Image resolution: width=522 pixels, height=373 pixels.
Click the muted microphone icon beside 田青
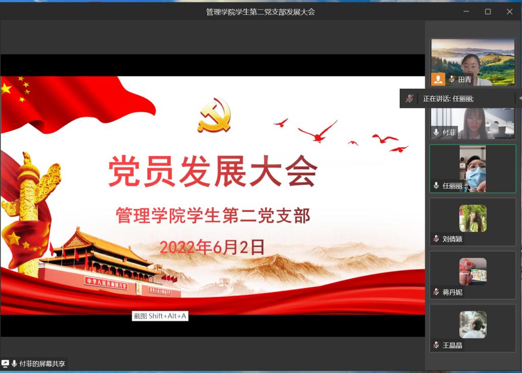pos(451,79)
